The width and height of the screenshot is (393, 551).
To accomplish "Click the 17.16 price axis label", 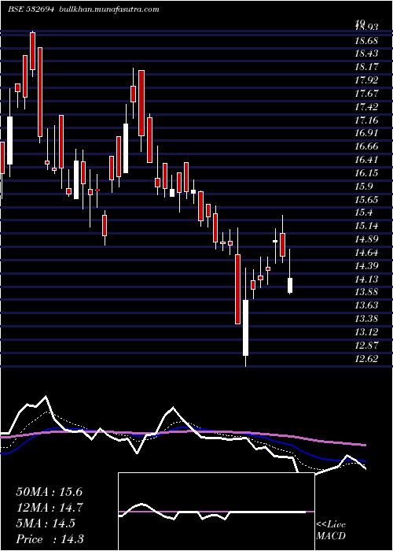I will 366,120.
